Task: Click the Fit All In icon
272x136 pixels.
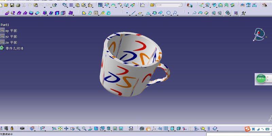Action: [x=60, y=129]
